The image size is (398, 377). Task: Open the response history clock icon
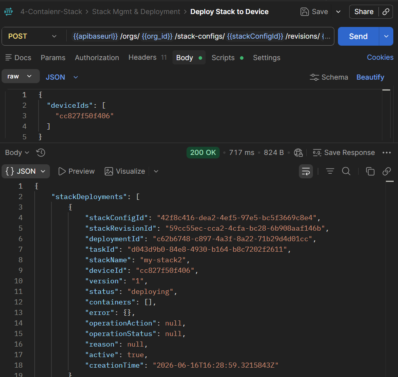point(41,153)
